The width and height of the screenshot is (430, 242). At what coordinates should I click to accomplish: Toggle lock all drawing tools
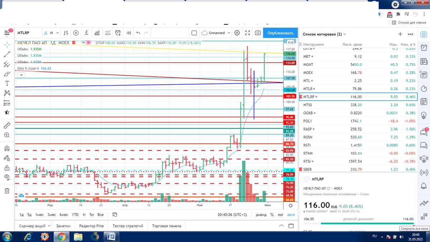[x=7, y=167]
